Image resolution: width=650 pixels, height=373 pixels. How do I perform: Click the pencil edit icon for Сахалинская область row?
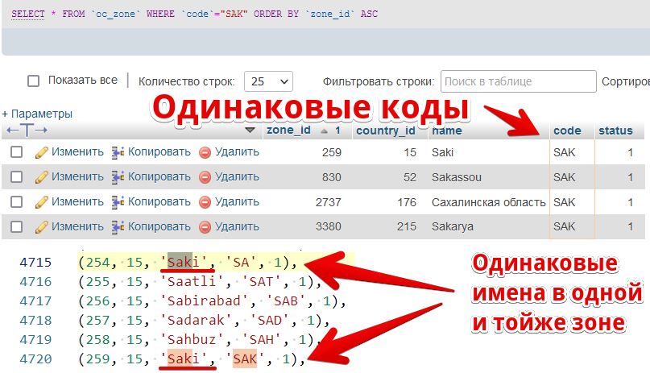(x=42, y=202)
